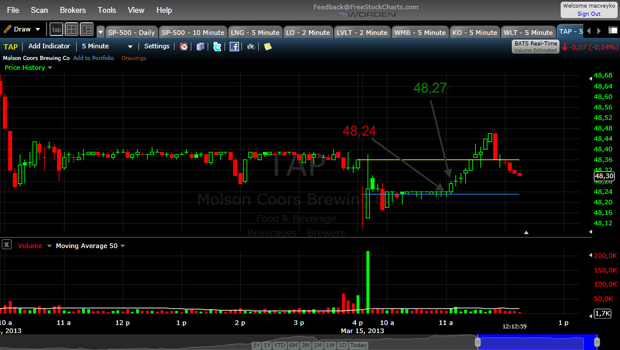620x350 pixels.
Task: Switch to SP-500 - 10 Minute tab
Action: coord(193,33)
